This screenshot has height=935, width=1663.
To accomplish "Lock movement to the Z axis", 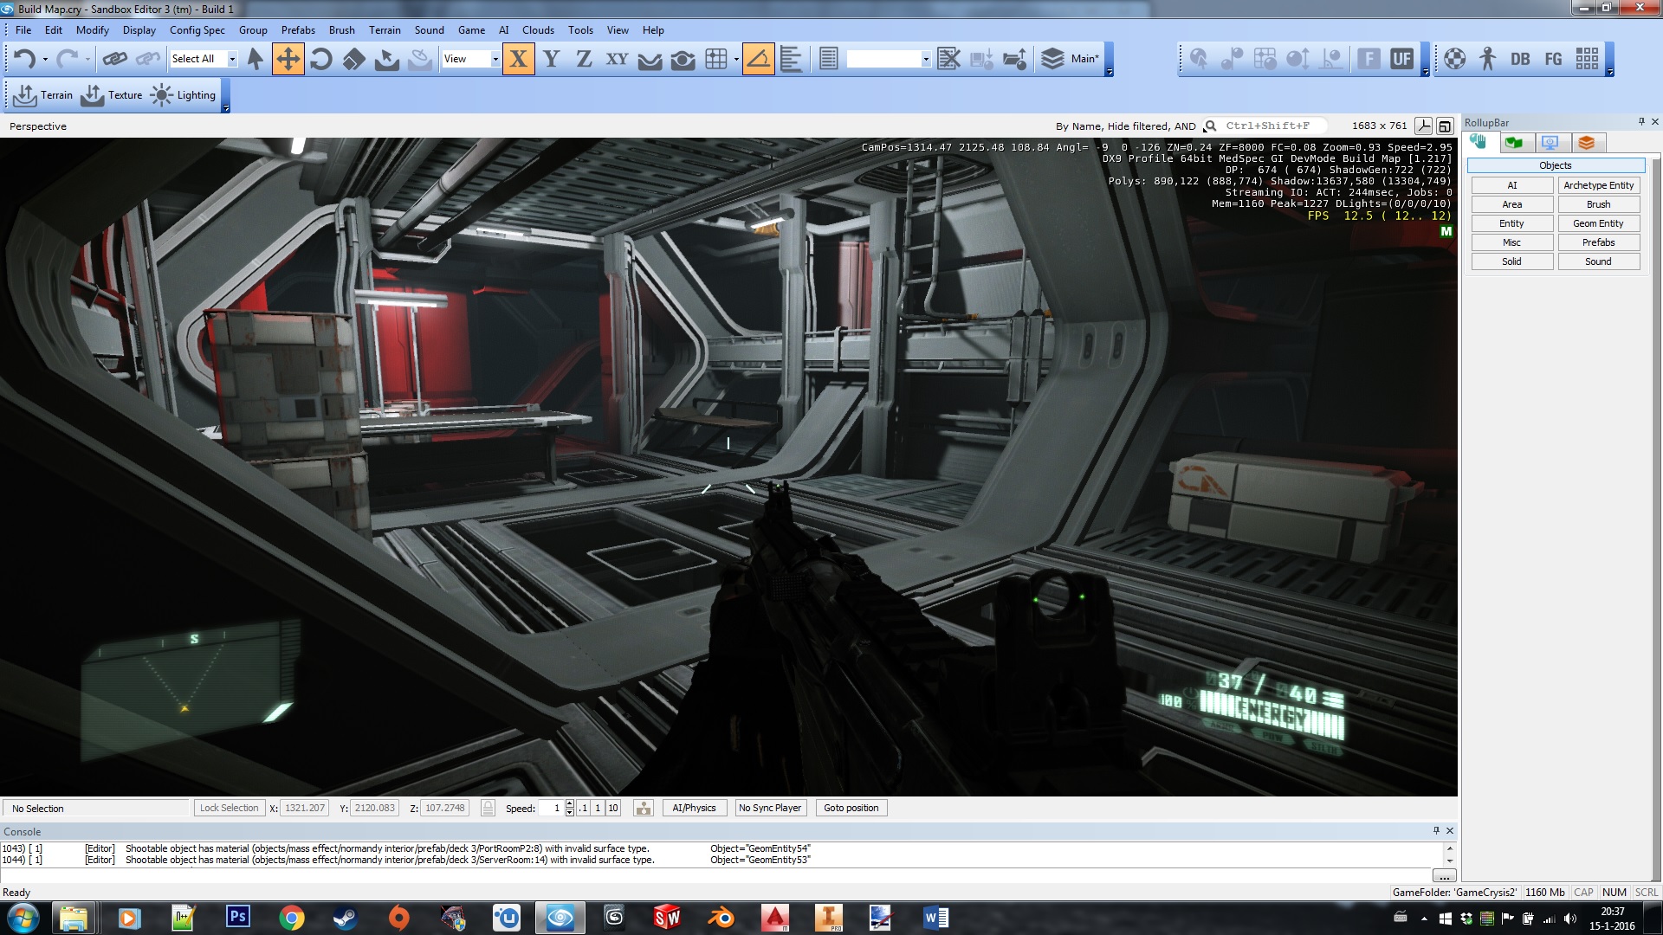I will pyautogui.click(x=584, y=59).
